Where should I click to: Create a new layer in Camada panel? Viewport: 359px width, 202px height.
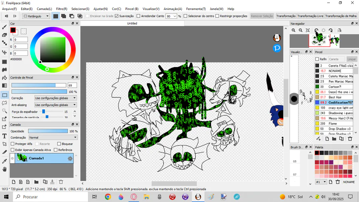click(x=14, y=182)
